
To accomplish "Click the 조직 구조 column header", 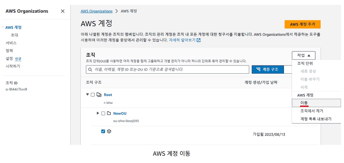I will [94, 82].
